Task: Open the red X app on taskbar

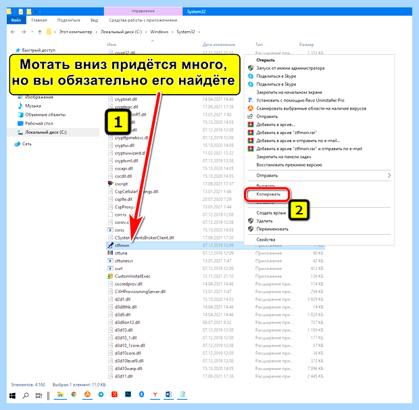Action: [114, 394]
